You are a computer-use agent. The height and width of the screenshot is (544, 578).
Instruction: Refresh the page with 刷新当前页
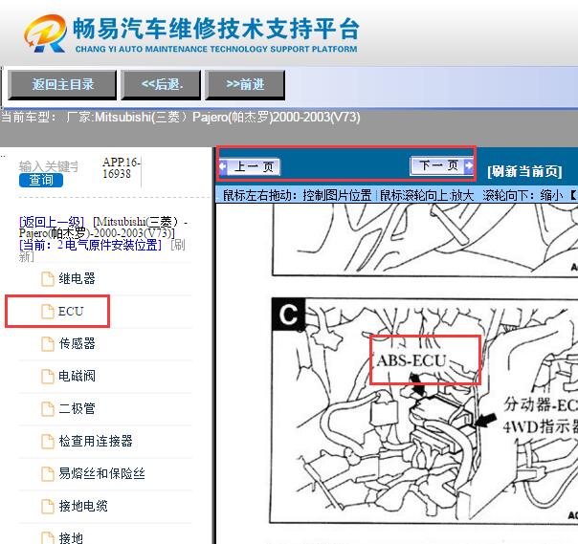point(524,171)
